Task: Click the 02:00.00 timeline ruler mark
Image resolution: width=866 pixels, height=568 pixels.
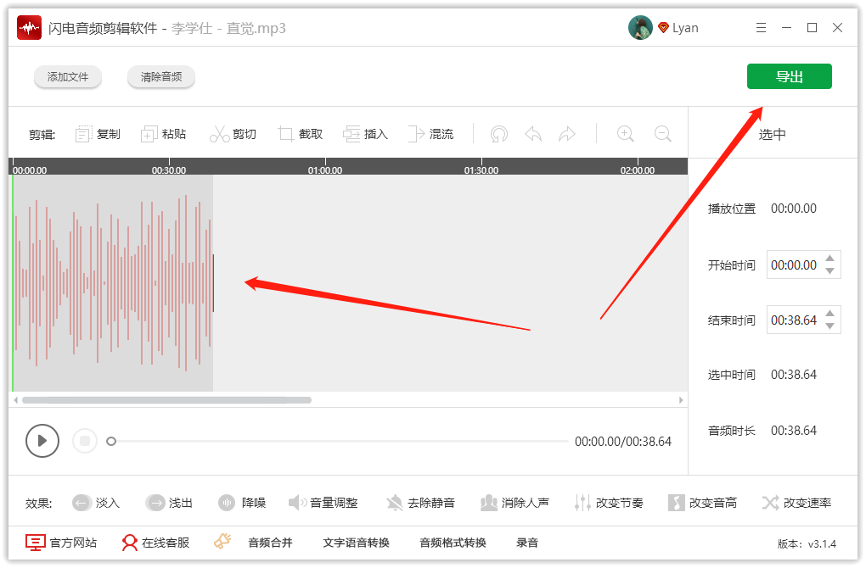Action: (x=638, y=170)
